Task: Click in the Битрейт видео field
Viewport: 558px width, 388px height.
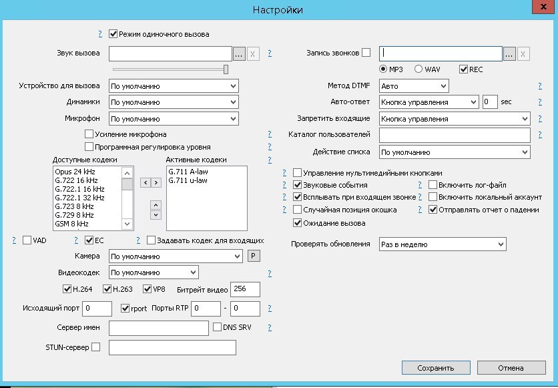Action: tap(245, 289)
